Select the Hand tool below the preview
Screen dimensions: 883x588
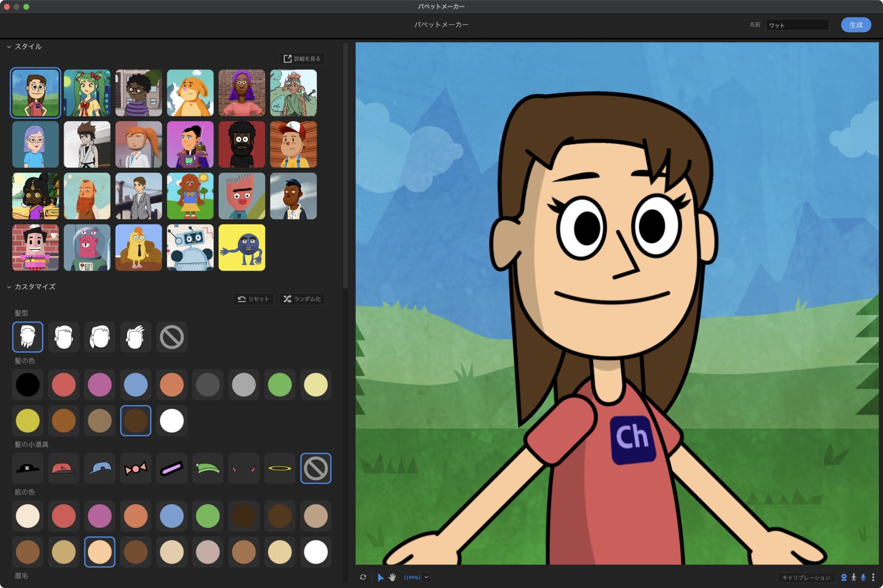392,577
